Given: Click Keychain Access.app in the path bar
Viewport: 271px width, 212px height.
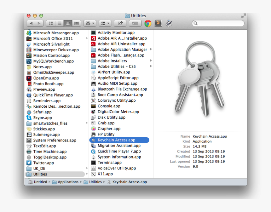Looking at the screenshot, I should coord(127,182).
